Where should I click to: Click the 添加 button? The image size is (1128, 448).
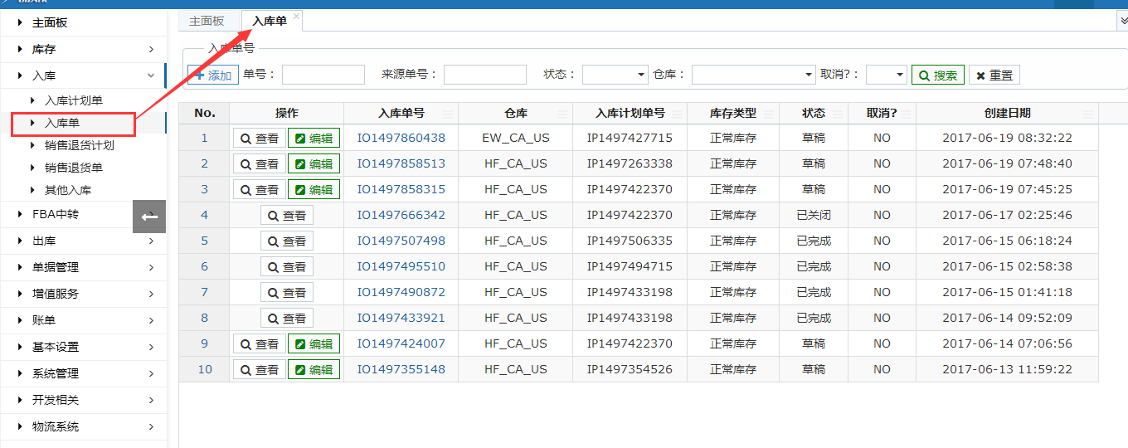tap(213, 75)
